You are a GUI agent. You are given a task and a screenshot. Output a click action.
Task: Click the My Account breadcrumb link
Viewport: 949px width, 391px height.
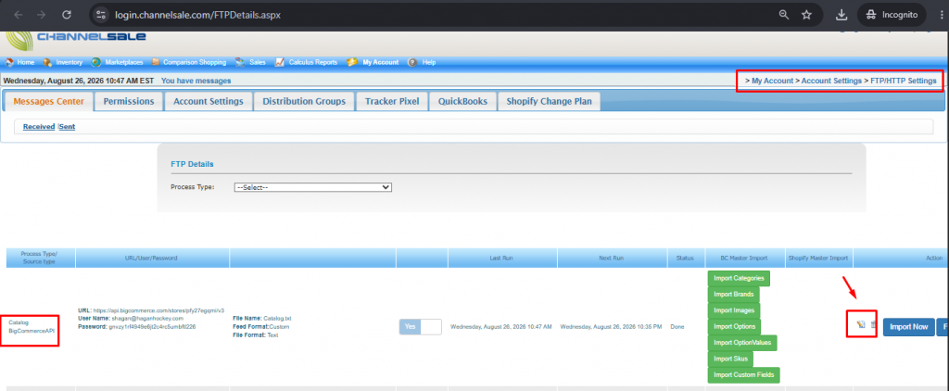tap(772, 81)
